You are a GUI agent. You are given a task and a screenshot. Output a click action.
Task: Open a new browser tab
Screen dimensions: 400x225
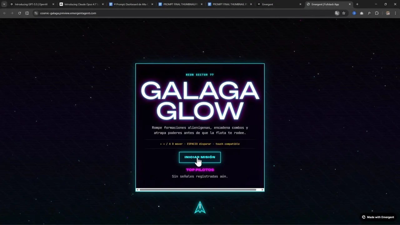[357, 4]
